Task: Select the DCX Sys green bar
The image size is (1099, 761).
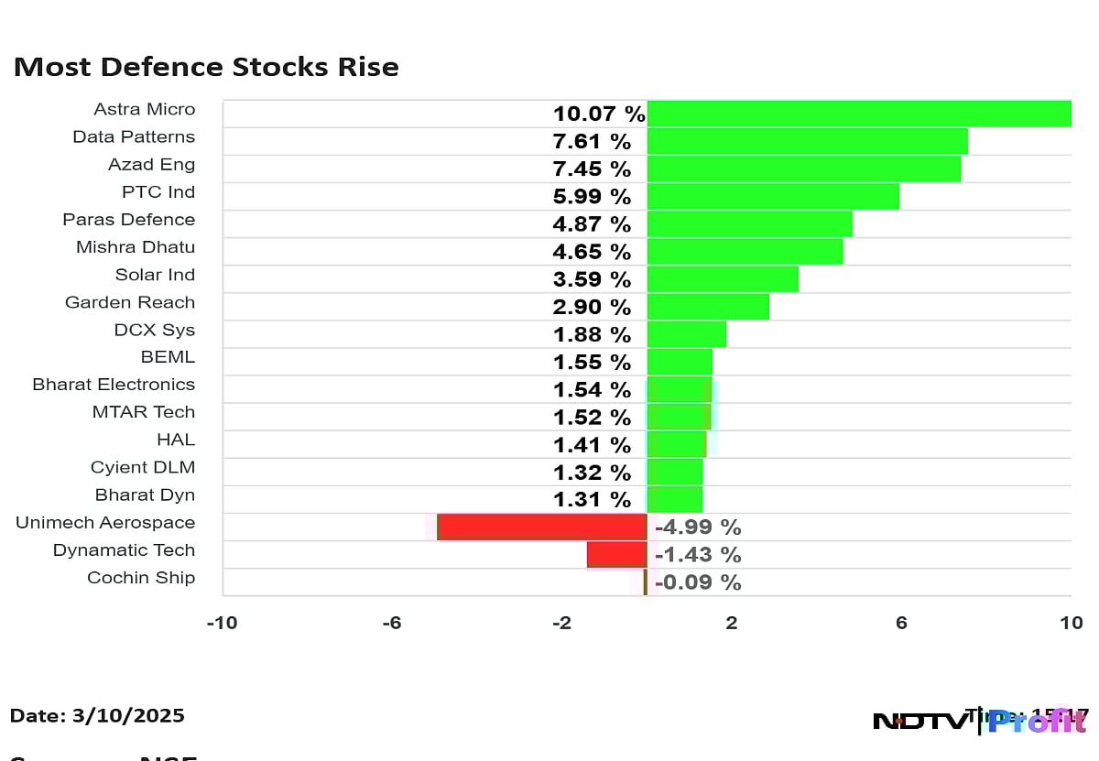Action: 686,334
